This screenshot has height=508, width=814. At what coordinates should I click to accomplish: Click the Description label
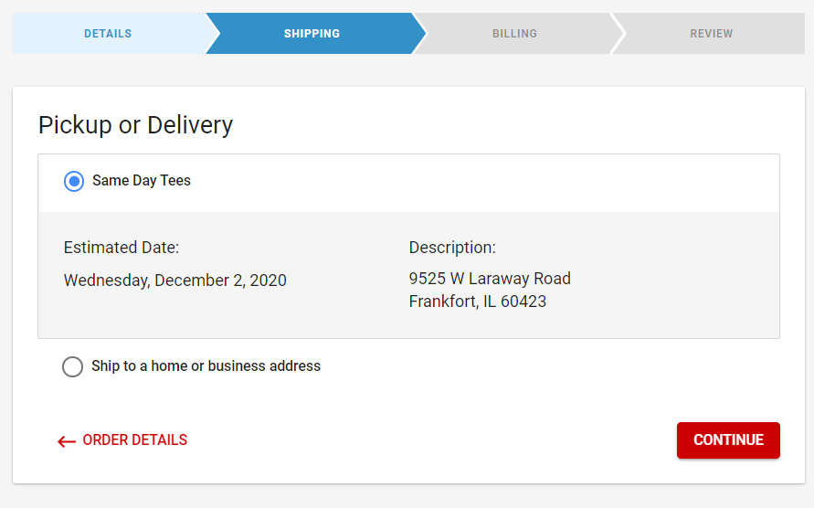pos(452,248)
